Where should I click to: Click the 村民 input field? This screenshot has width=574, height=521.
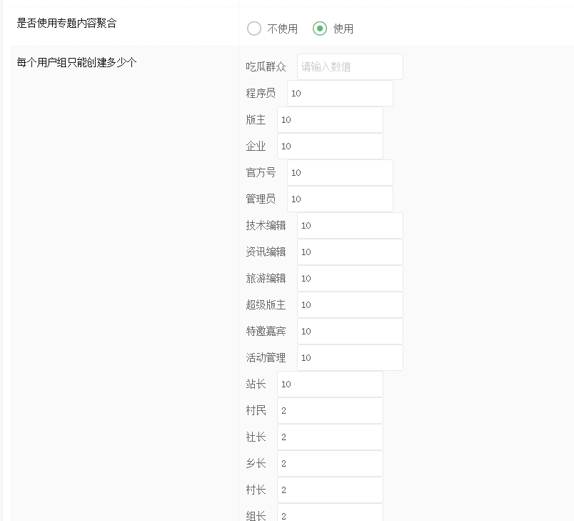tap(330, 411)
